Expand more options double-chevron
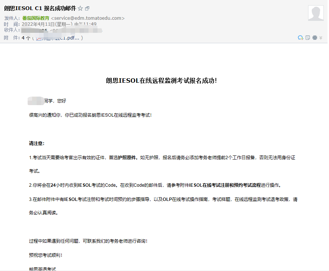This screenshot has width=329, height=271. (x=321, y=38)
